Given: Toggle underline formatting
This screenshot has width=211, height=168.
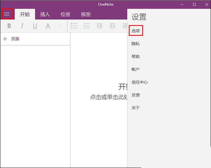Looking at the screenshot, I should point(35,26).
